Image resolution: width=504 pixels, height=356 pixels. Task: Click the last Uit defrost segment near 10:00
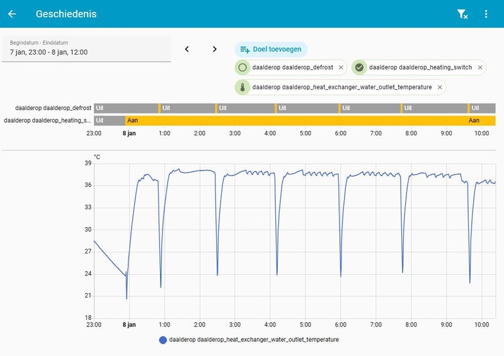coord(482,108)
